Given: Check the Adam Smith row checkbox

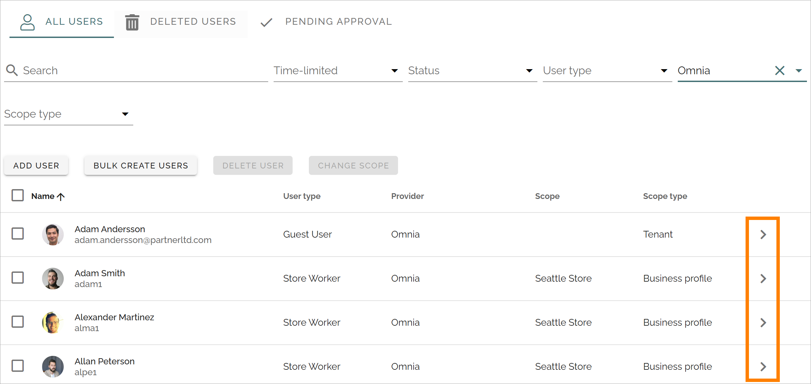Looking at the screenshot, I should 18,278.
